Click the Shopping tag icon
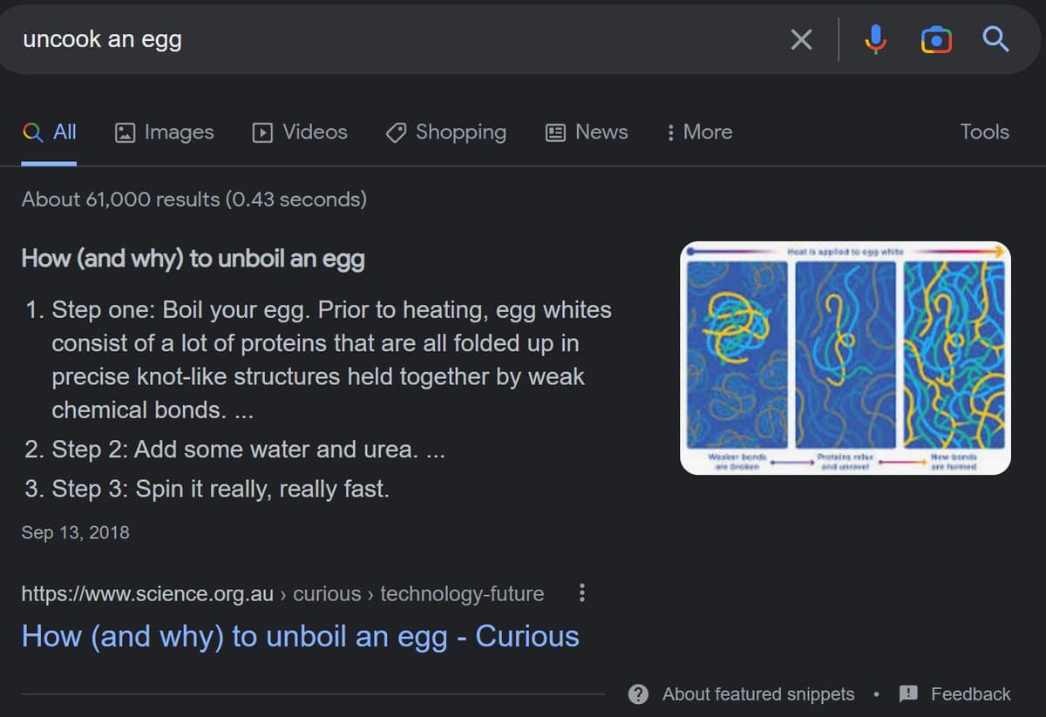This screenshot has width=1046, height=717. 395,132
